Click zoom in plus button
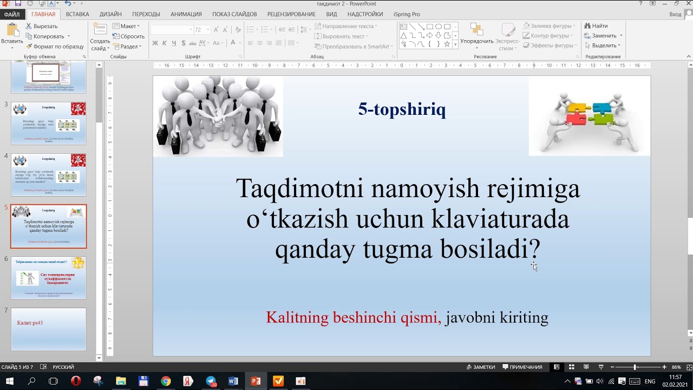693x390 pixels. click(664, 367)
